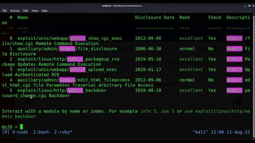The width and height of the screenshot is (255, 143).
Task: Click the Yes check value in row 2
Action: [212, 59]
